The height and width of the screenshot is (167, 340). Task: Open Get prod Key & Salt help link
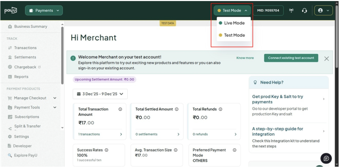click(278, 99)
